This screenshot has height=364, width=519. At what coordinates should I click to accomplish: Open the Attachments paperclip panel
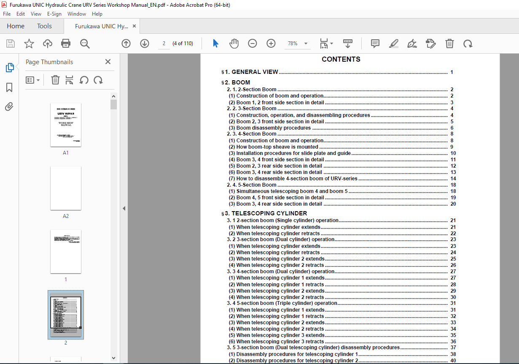tap(9, 107)
